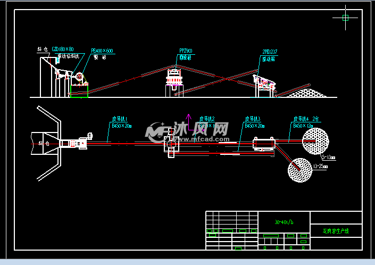Select the 皮带机3 B450×20m label

(x=254, y=122)
